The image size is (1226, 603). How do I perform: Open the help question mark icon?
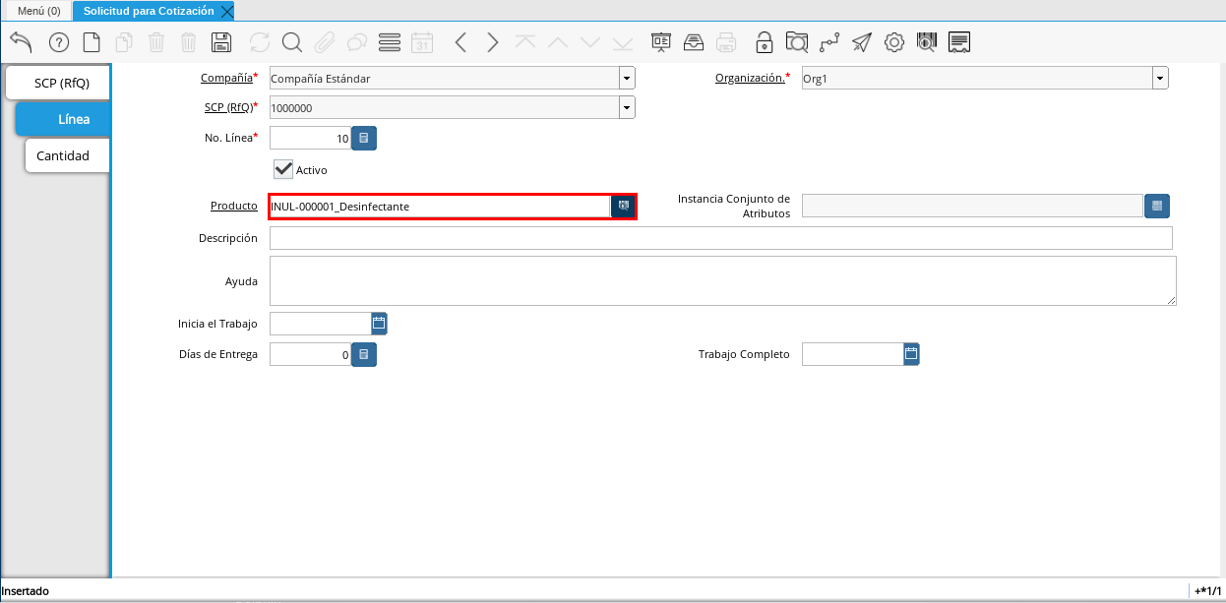[59, 42]
